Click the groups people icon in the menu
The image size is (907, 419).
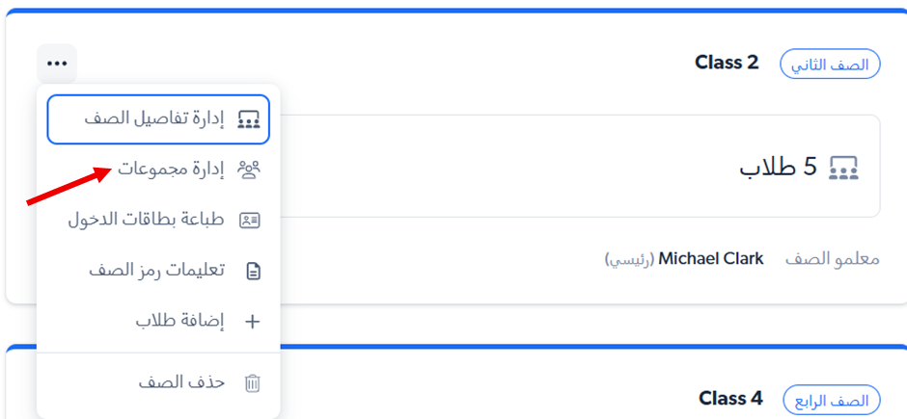point(250,170)
